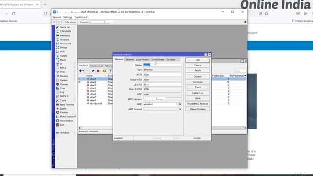Open the Log sidebar item
The width and height of the screenshot is (313, 176).
[x=62, y=92]
